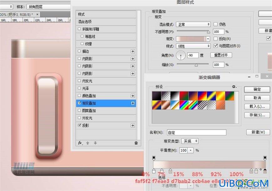This screenshot has height=191, width=272.
Task: Move selected effect up with up arrow
Action: [88, 143]
